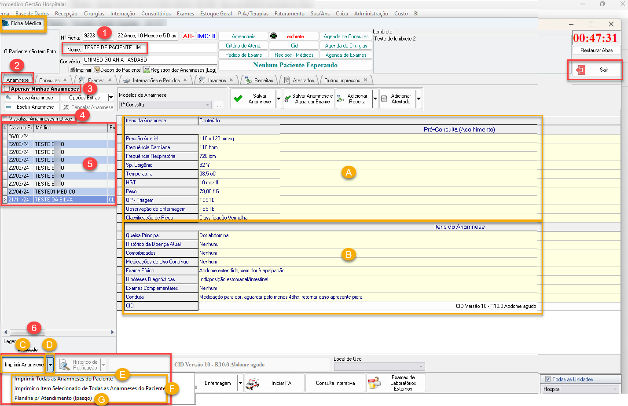
Task: Select the 22/04/24 TESTE01 MEDICO row
Action: 55,192
